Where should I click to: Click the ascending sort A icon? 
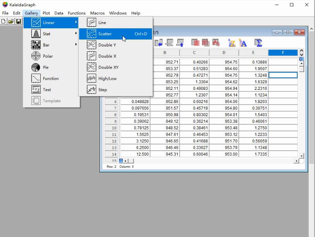pyautogui.click(x=243, y=43)
